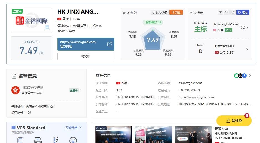The image size is (260, 143).
Task: Click the Hong Kong Gold Exchange emblem icon
Action: tap(16, 90)
